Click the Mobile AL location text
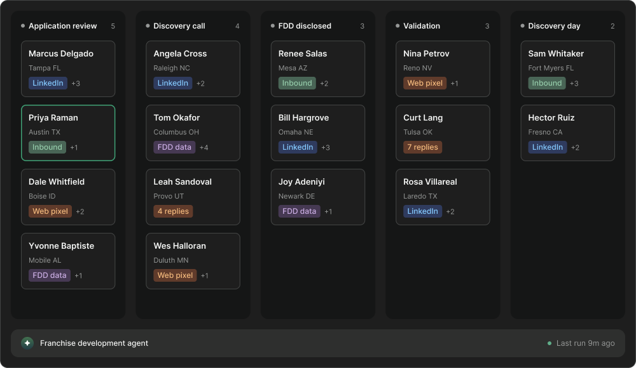The width and height of the screenshot is (636, 368). (45, 260)
